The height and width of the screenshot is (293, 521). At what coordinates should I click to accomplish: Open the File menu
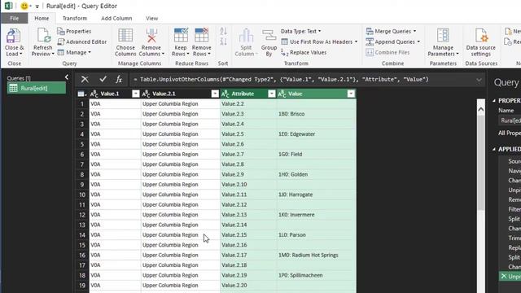[x=15, y=18]
